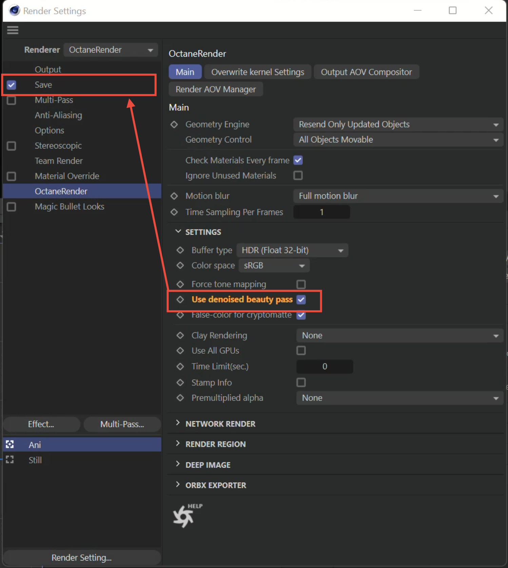Image resolution: width=508 pixels, height=568 pixels.
Task: Select Anti-Aliasing in the settings list
Action: click(58, 115)
